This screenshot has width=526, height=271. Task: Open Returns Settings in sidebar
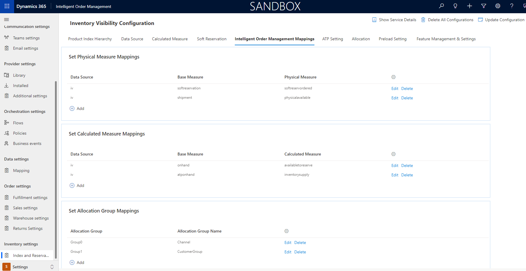click(28, 228)
